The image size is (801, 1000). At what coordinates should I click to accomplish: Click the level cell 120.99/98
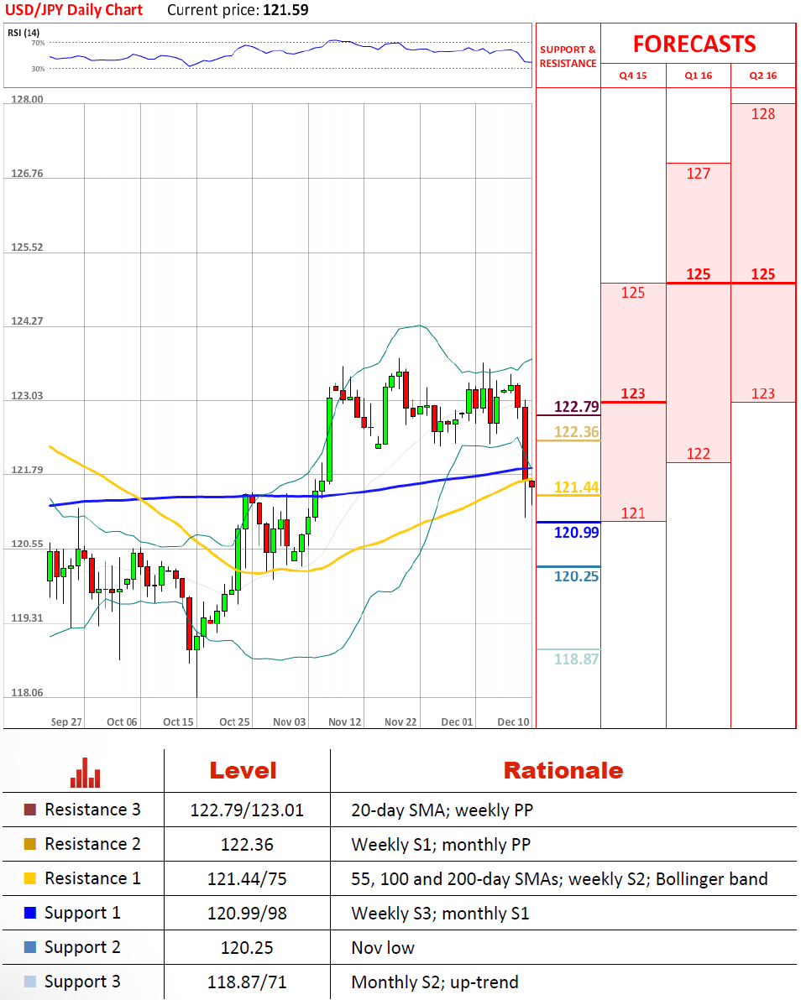tap(247, 914)
